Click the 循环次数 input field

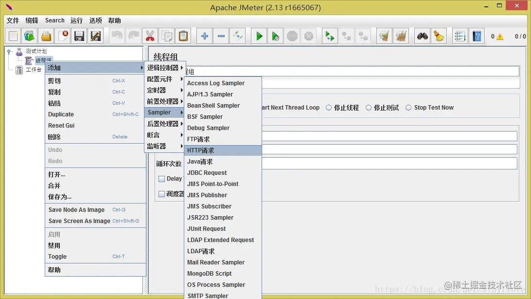point(389,164)
